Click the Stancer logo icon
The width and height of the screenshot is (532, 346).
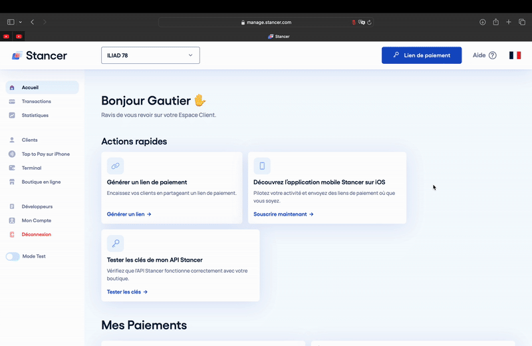pos(17,55)
